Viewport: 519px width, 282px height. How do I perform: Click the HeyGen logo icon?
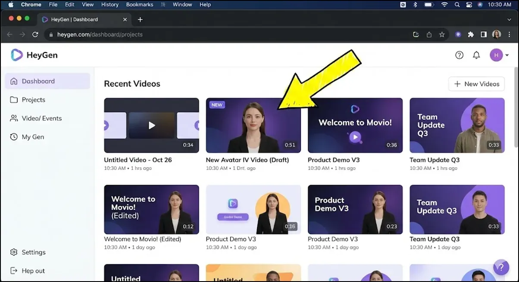16,55
